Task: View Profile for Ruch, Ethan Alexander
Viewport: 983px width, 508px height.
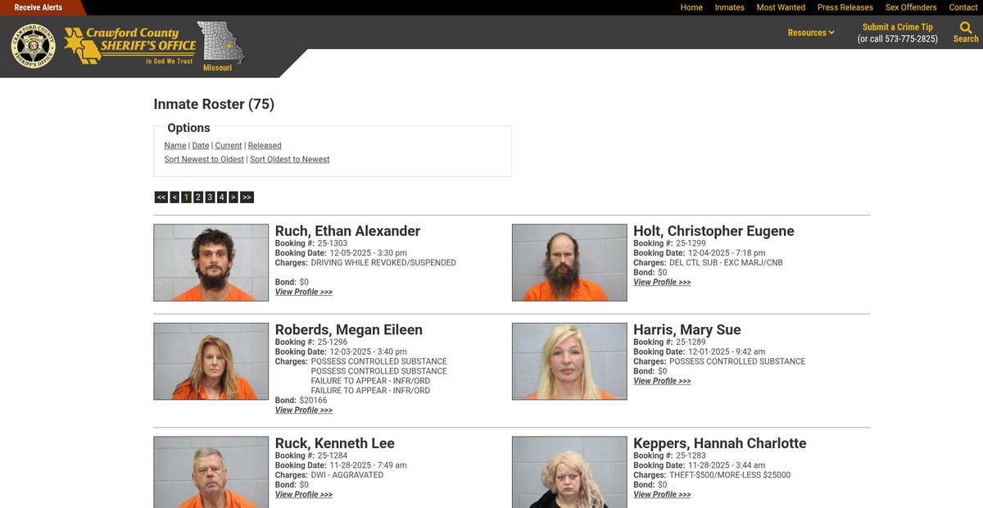Action: 304,293
